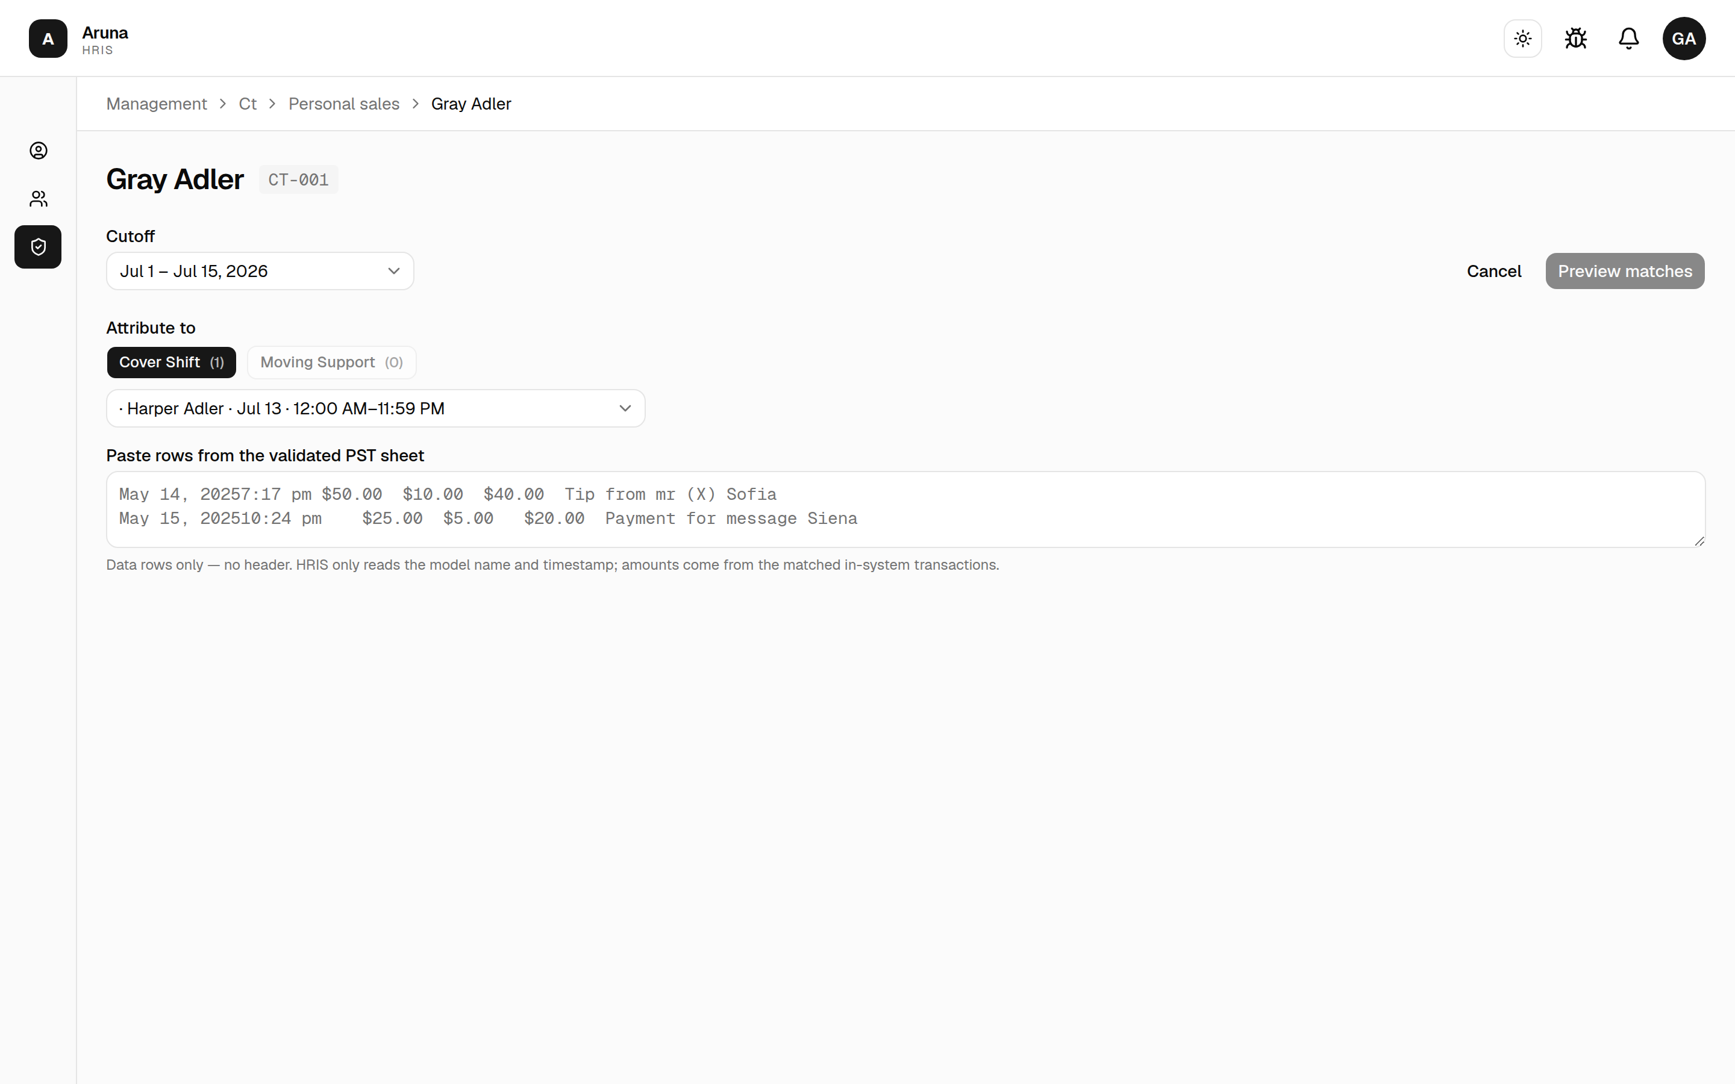Select the Moving Support tab
1735x1084 pixels.
pyautogui.click(x=332, y=362)
